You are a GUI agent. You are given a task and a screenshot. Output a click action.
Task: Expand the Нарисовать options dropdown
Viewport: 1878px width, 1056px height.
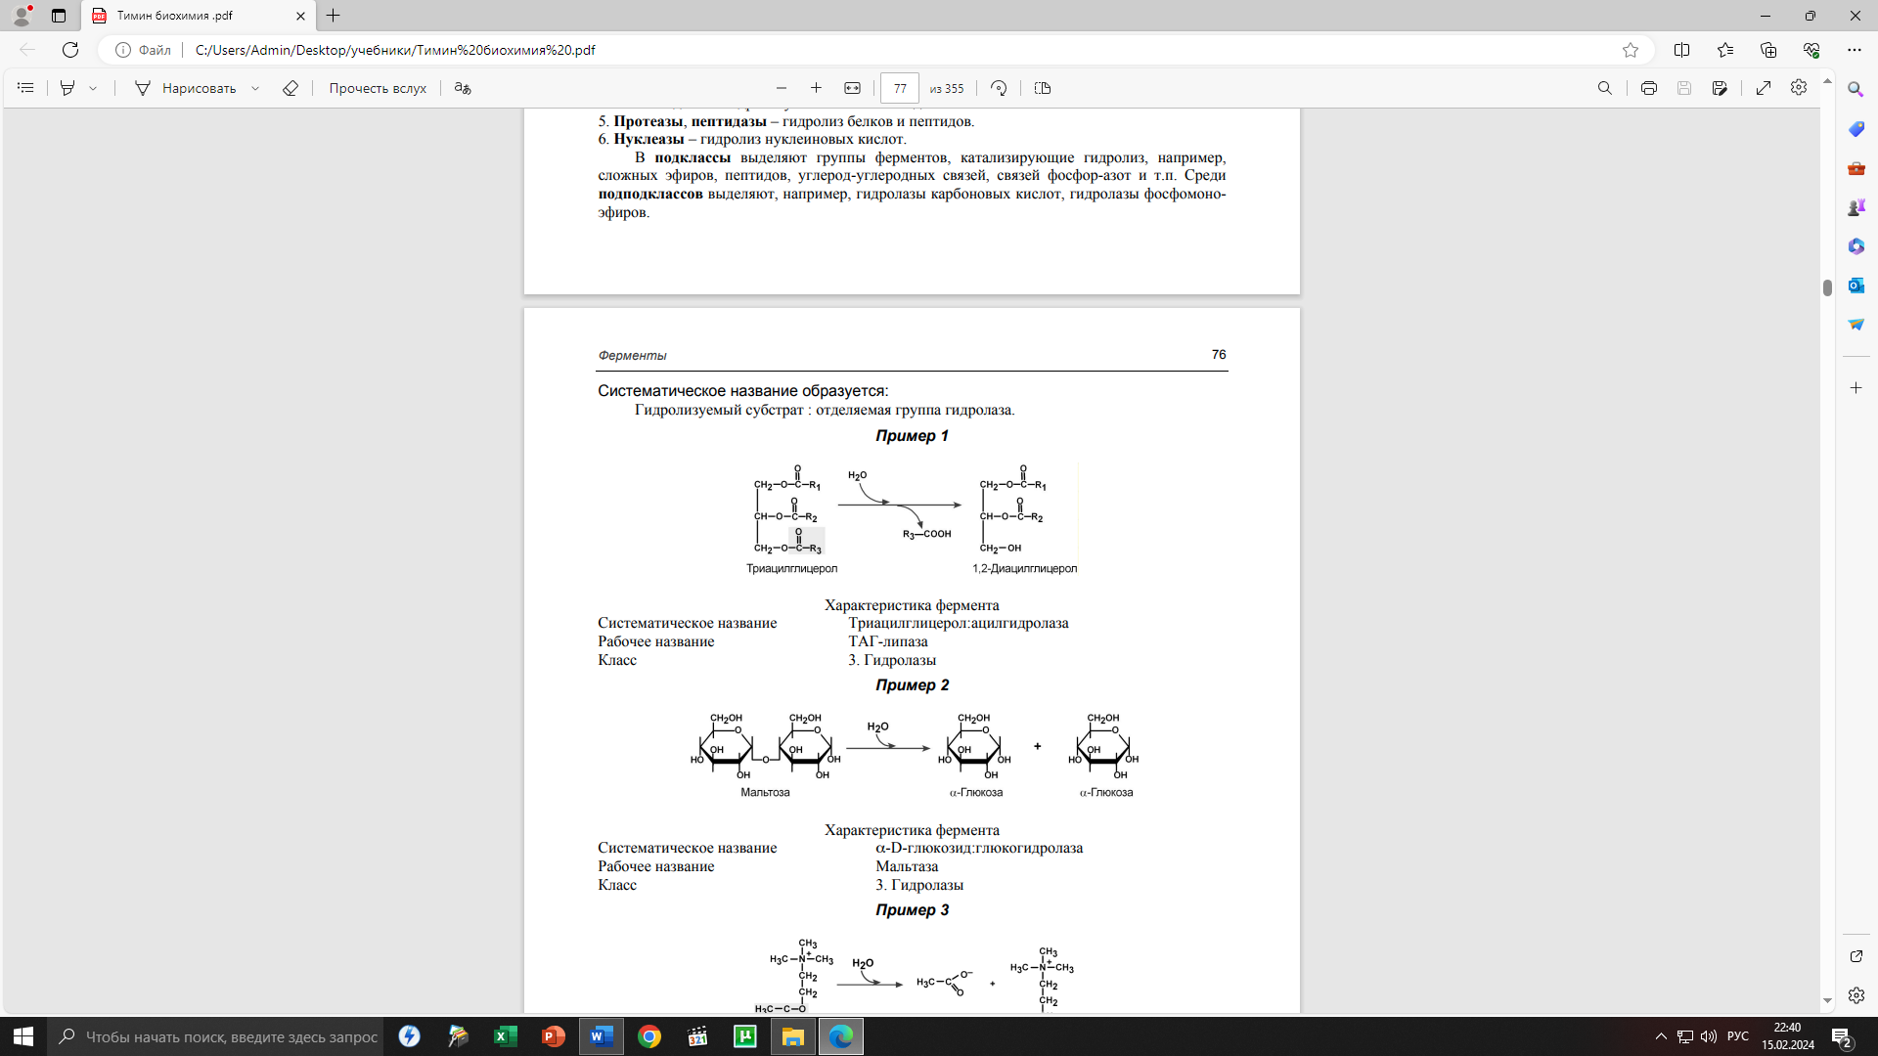(x=255, y=88)
